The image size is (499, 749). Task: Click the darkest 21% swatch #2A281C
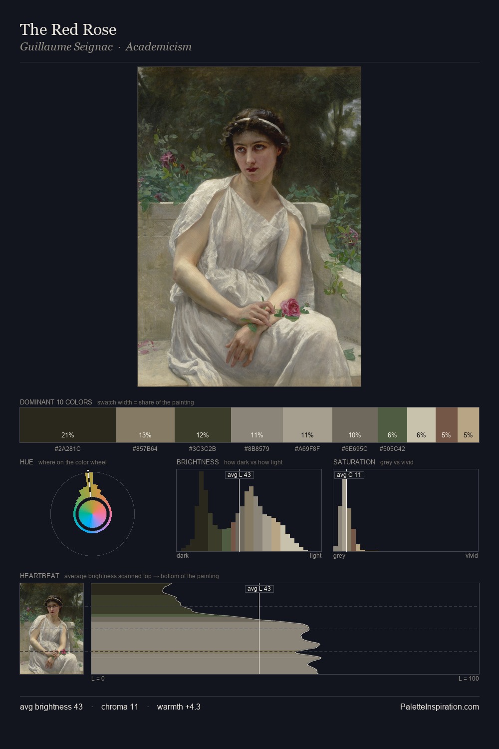(x=68, y=425)
